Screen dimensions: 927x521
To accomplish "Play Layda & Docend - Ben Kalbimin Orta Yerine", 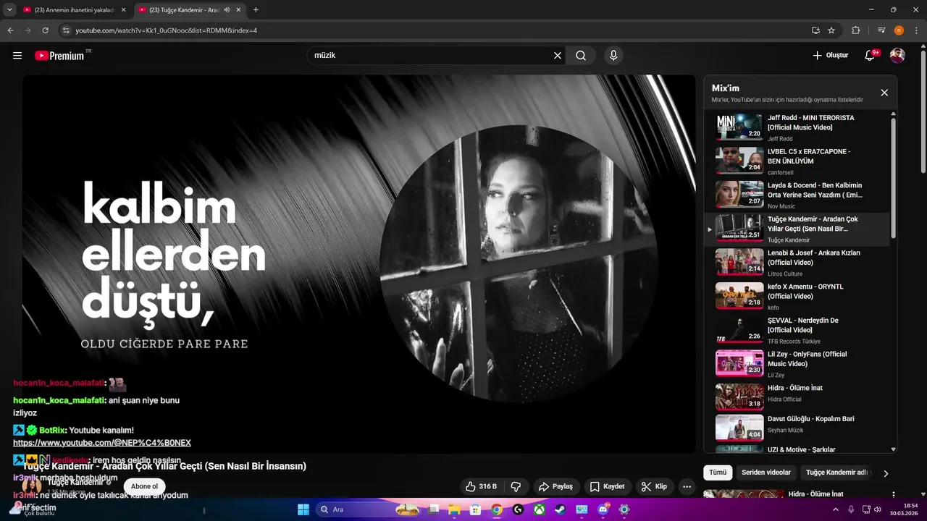I will tap(797, 195).
